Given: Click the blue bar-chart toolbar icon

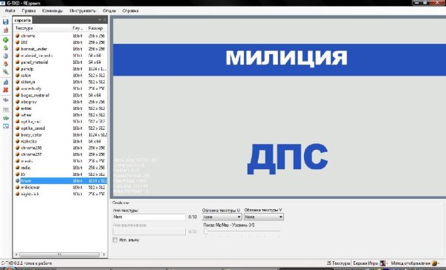Looking at the screenshot, I should click(x=5, y=82).
